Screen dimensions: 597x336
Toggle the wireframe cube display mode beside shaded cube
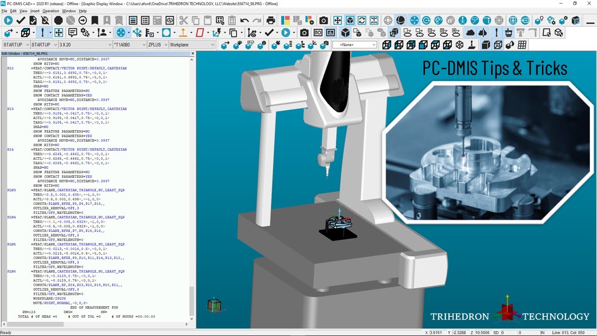498,45
